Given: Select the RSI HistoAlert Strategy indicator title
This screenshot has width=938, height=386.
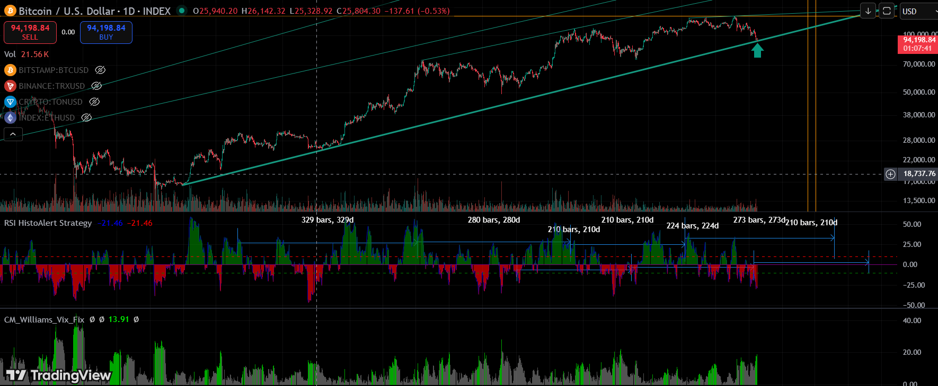Looking at the screenshot, I should point(48,223).
